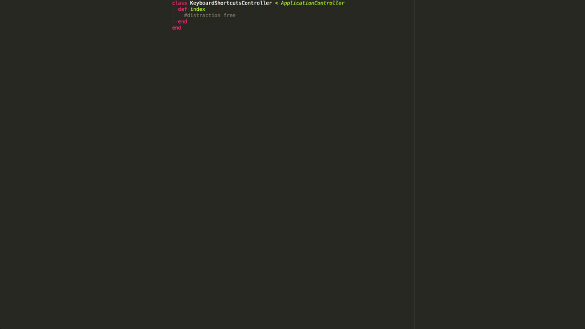Viewport: 585px width, 329px height.
Task: Click the end keyword closing the index method
Action: (x=182, y=22)
